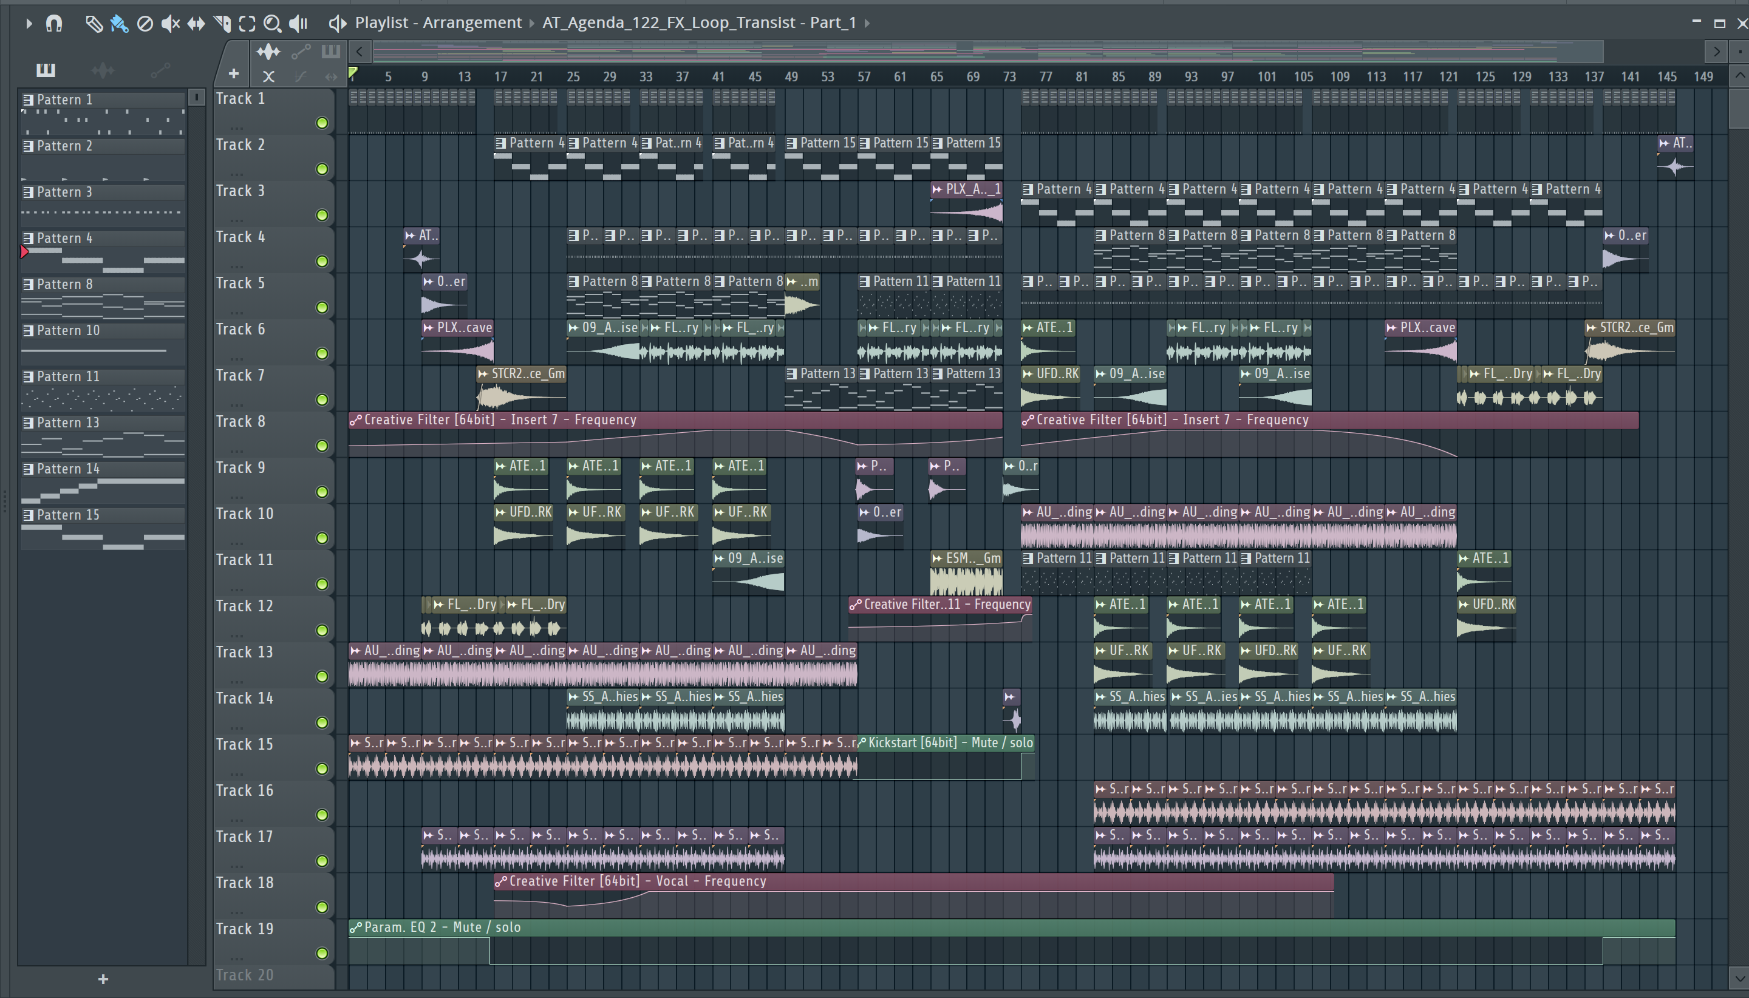
Task: Focus pattern clips in playlist header
Action: (x=331, y=51)
